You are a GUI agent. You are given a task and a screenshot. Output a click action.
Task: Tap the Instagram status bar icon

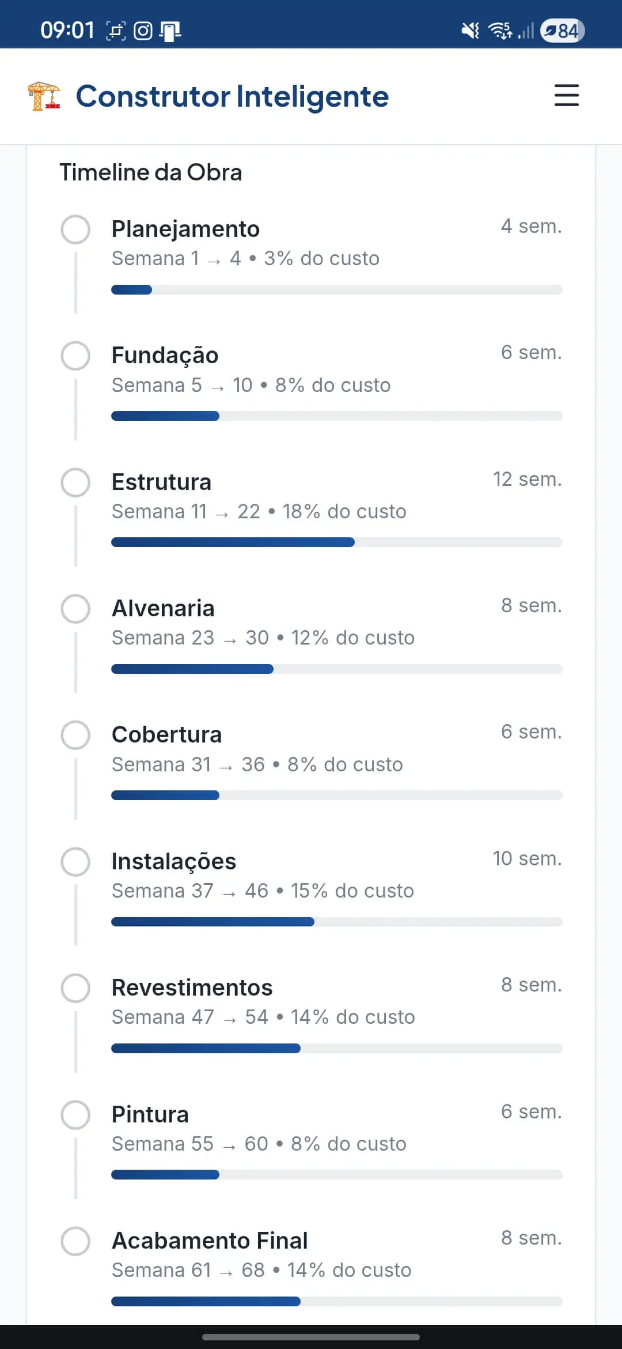[x=143, y=31]
